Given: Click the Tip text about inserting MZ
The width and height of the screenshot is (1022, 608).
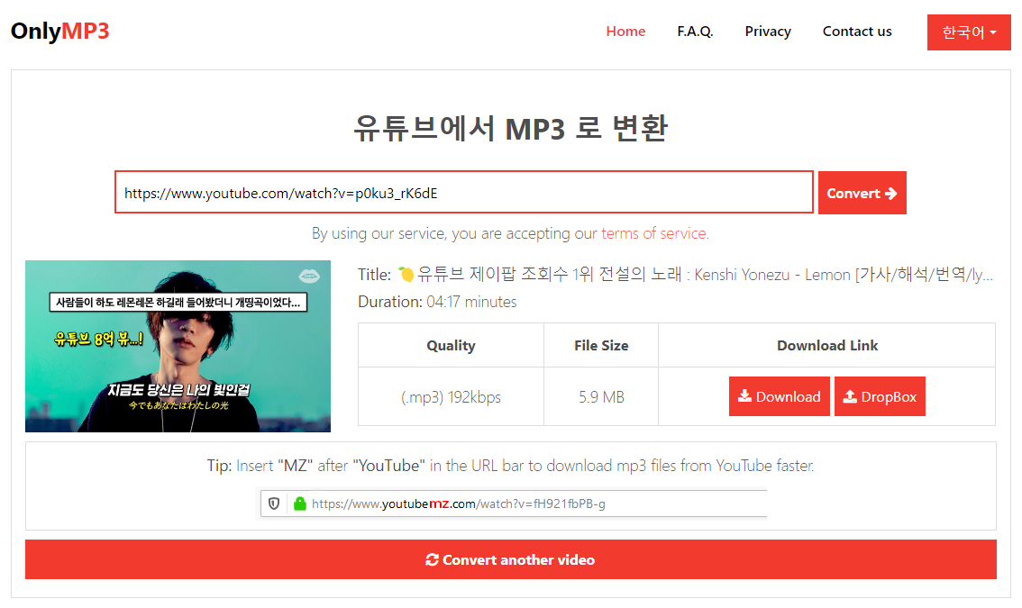Looking at the screenshot, I should [x=510, y=466].
